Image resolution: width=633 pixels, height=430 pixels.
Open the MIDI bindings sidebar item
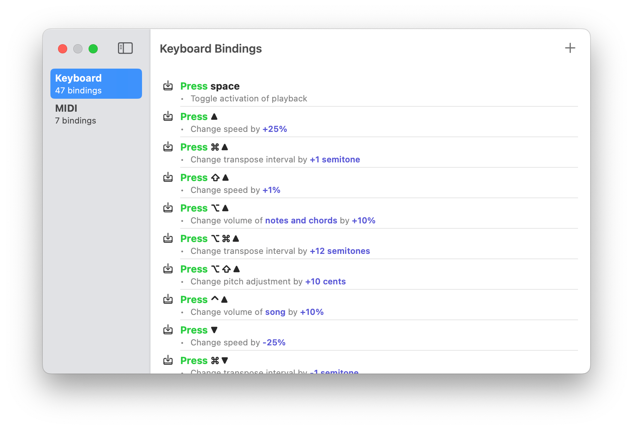(96, 114)
